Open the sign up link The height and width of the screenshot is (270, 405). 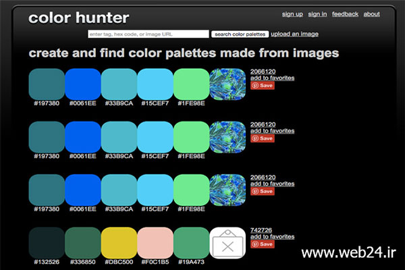(x=292, y=14)
